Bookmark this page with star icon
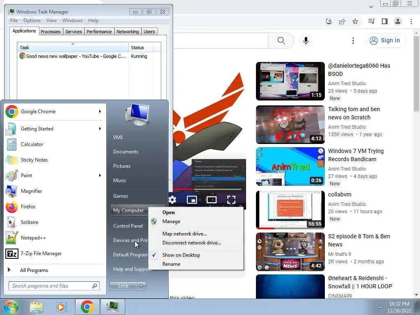This screenshot has height=315, width=420. click(355, 21)
